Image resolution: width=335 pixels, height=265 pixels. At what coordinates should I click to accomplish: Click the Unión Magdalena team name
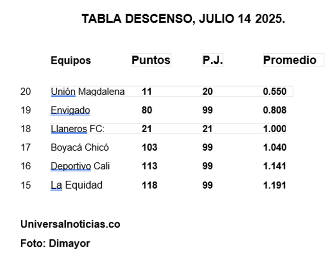(x=88, y=92)
